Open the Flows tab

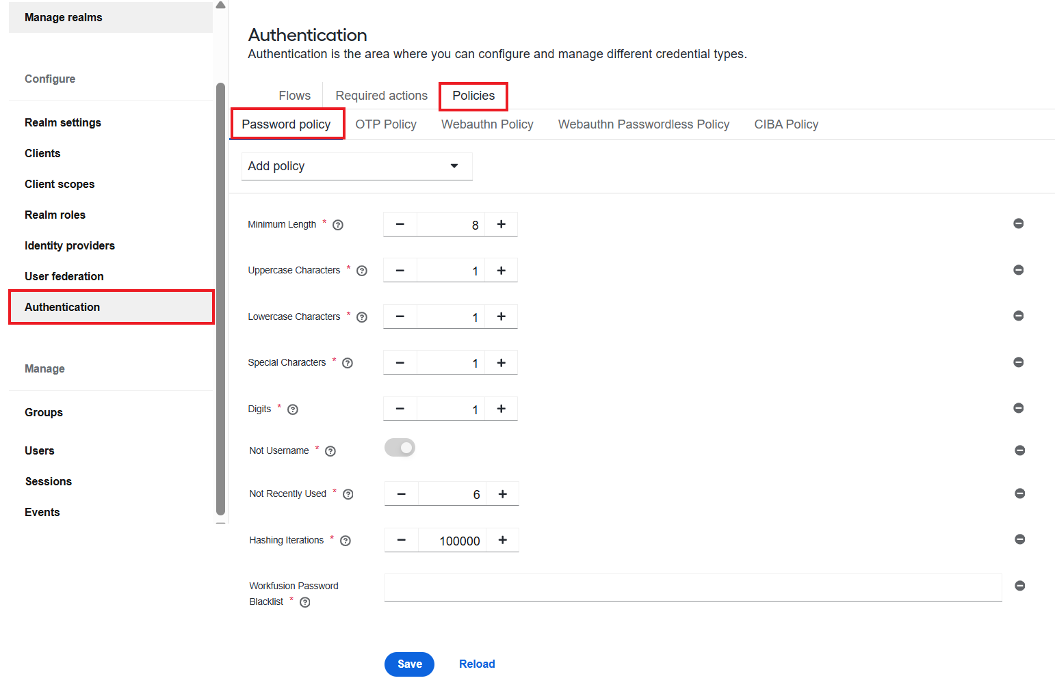click(x=295, y=96)
